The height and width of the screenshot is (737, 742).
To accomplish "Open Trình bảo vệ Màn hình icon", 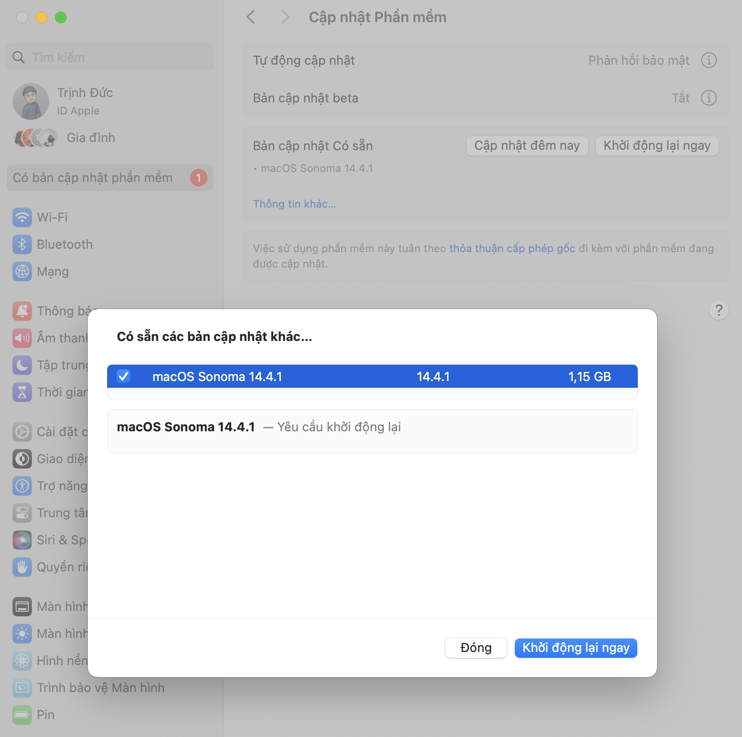I will click(x=22, y=688).
